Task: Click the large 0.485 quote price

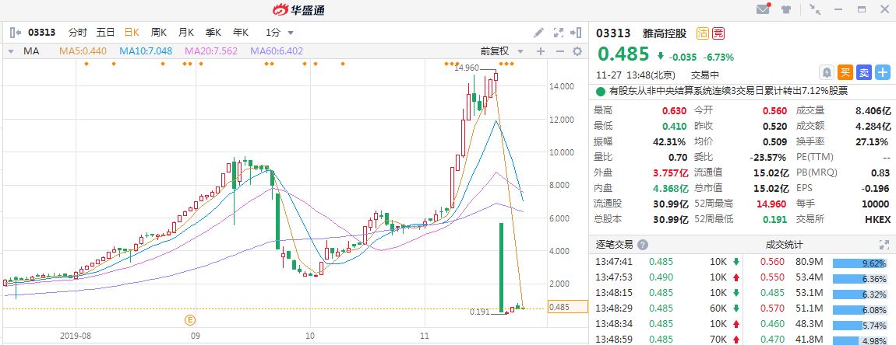Action: coord(623,54)
